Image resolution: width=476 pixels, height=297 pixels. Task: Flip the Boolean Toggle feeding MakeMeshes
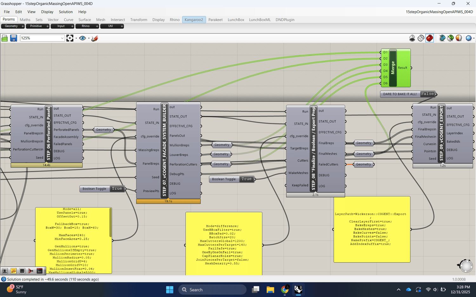(x=246, y=179)
